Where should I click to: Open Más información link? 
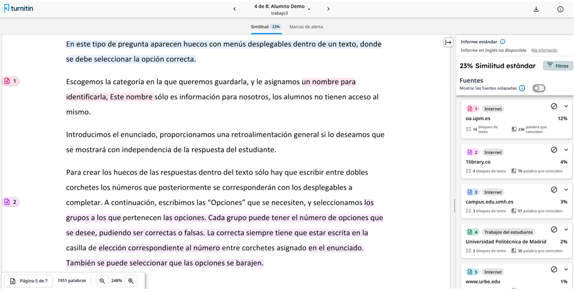click(x=544, y=50)
